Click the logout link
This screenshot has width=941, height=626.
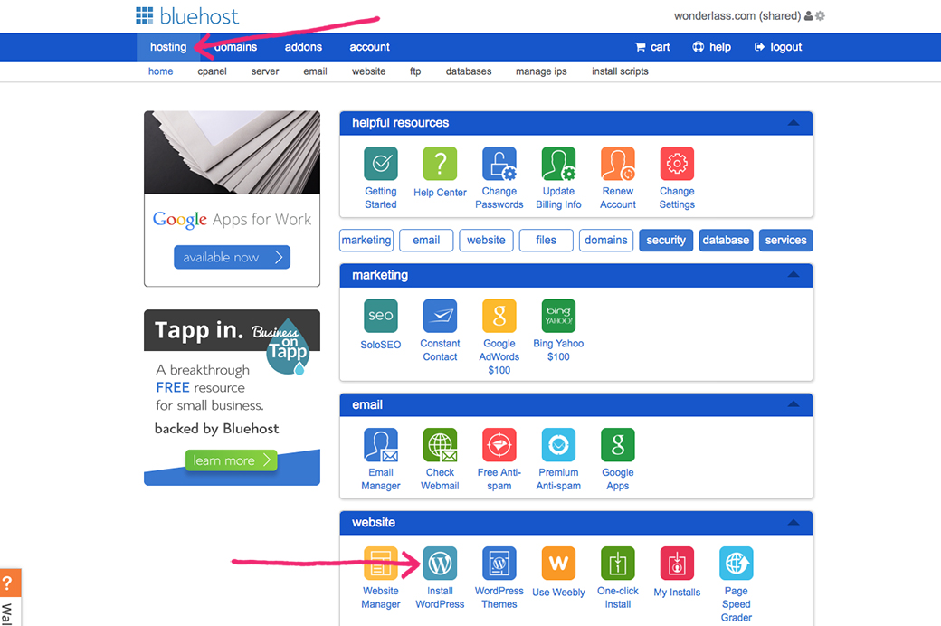(778, 47)
